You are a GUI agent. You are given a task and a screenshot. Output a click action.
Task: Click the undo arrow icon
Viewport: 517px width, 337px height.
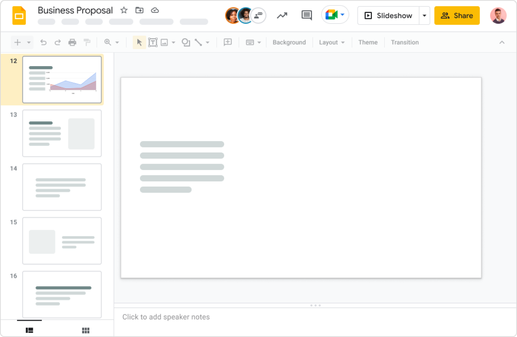44,42
